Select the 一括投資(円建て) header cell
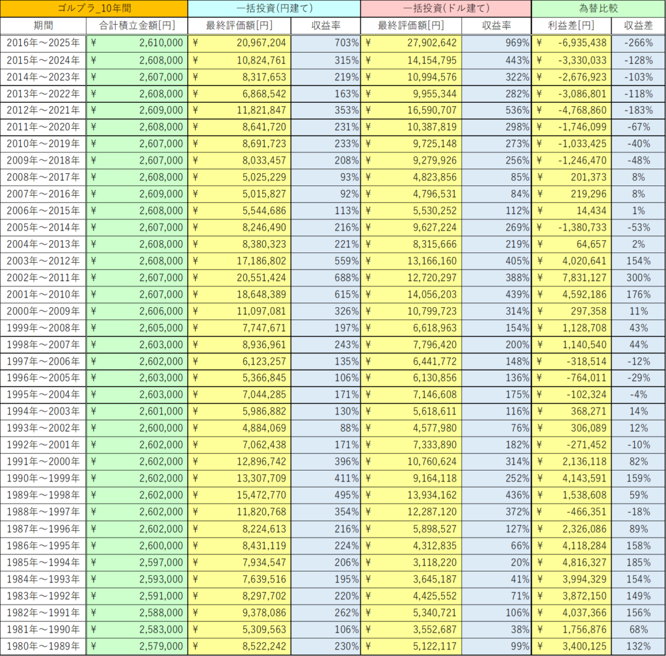 (273, 8)
